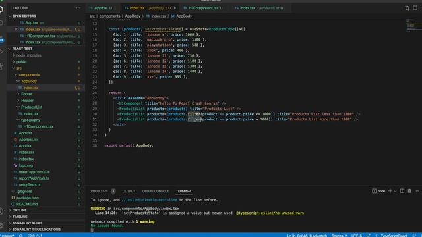Follow the @typescript-eslint/no-unused-vars terminal link
This screenshot has height=237, width=422.
pyautogui.click(x=270, y=213)
